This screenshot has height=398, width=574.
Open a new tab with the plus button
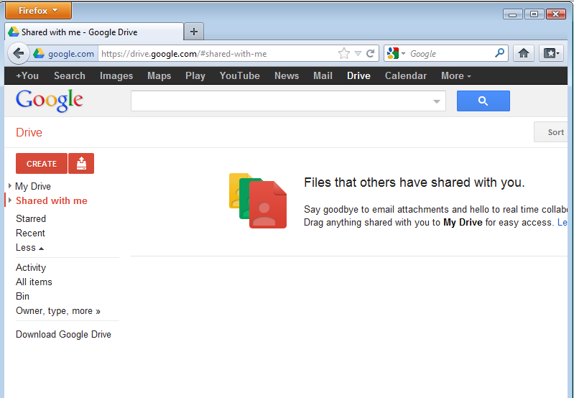[194, 32]
